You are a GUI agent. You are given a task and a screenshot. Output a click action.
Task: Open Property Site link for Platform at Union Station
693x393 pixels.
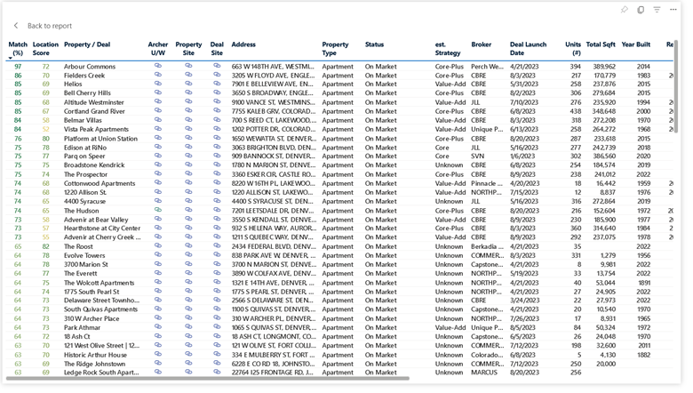[x=188, y=138]
